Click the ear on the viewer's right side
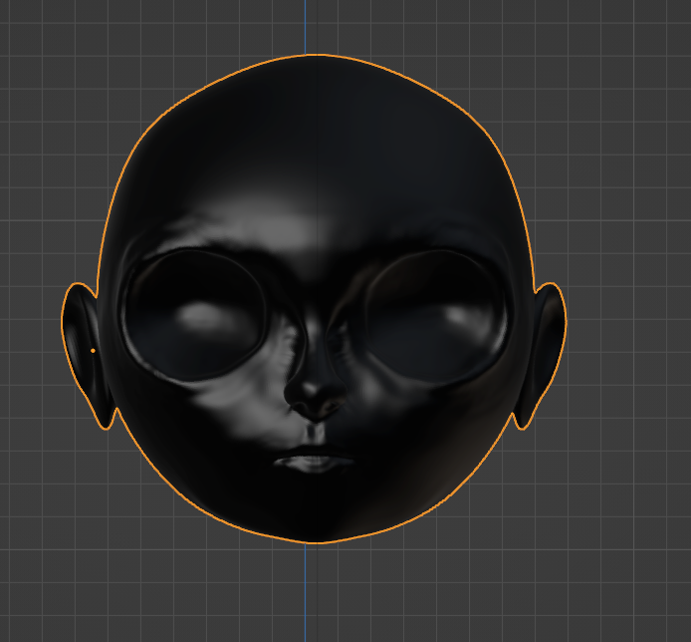 coord(547,344)
